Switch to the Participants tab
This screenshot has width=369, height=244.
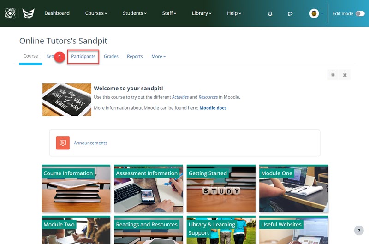[83, 56]
